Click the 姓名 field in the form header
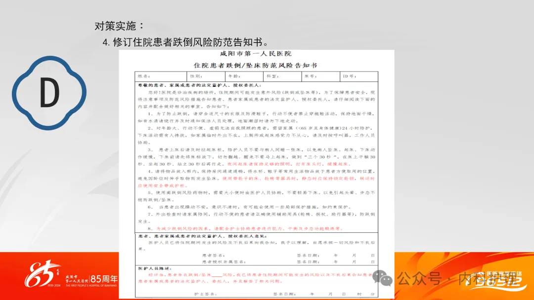The image size is (534, 300). (161, 76)
